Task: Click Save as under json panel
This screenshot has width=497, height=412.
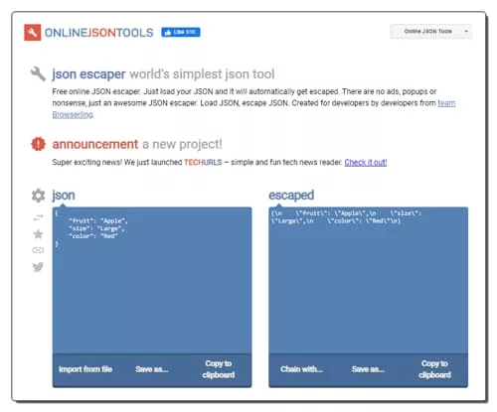Action: [x=152, y=369]
